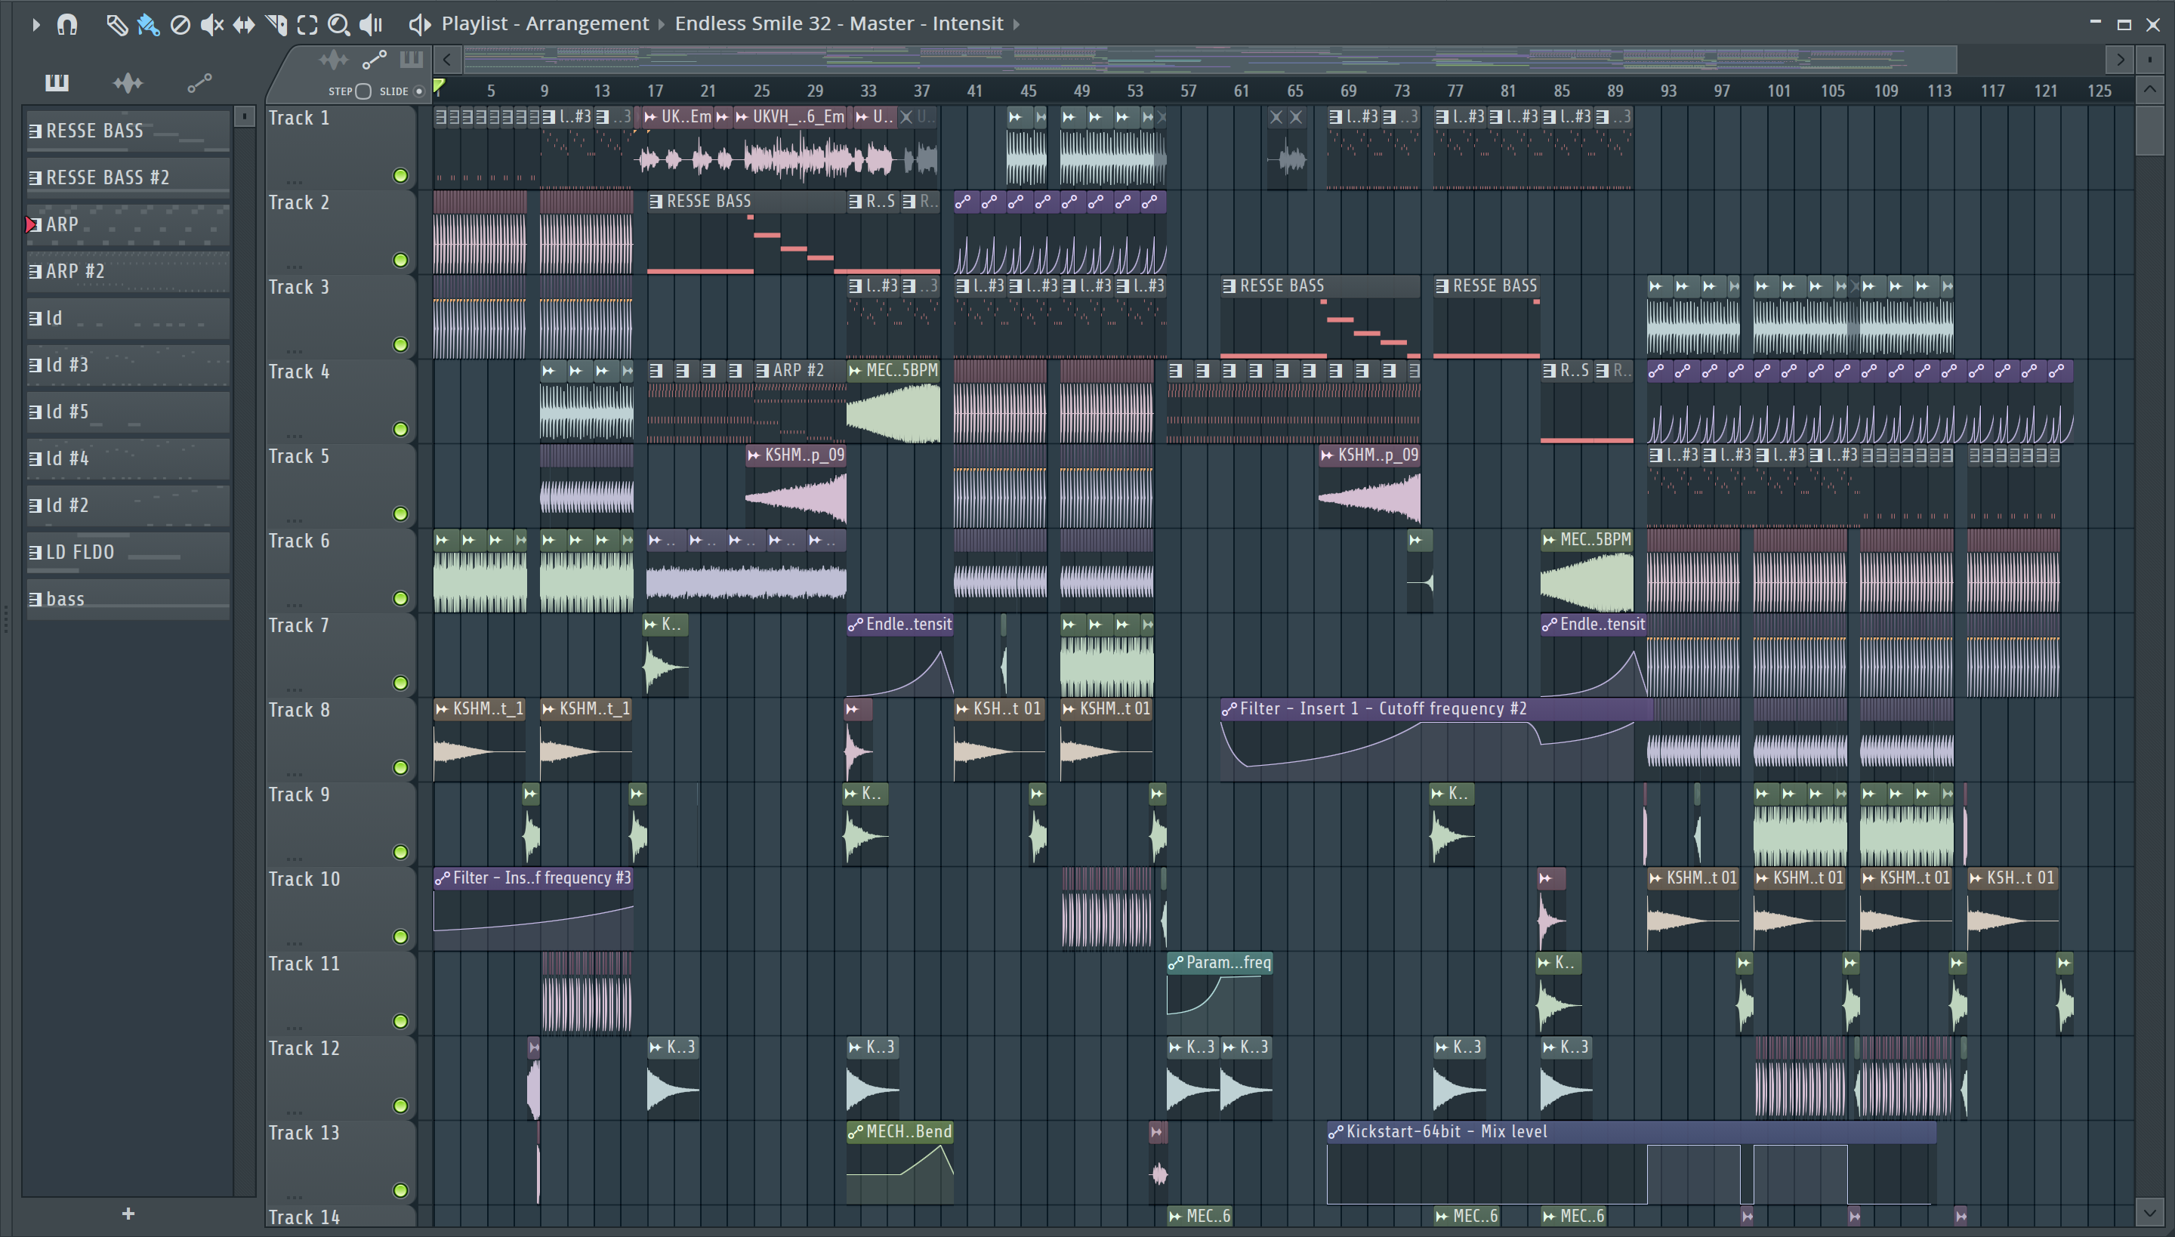Focus automation clips using the playlist header's curve icon

pos(375,60)
